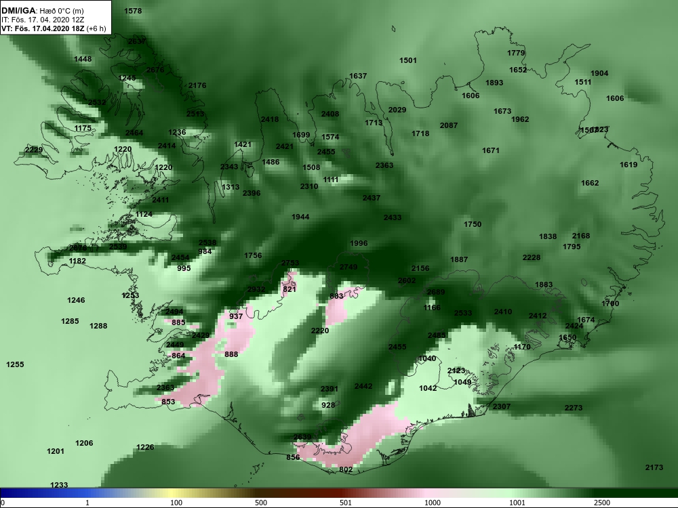Select the map value '2173'
This screenshot has width=678, height=508.
pyautogui.click(x=654, y=467)
